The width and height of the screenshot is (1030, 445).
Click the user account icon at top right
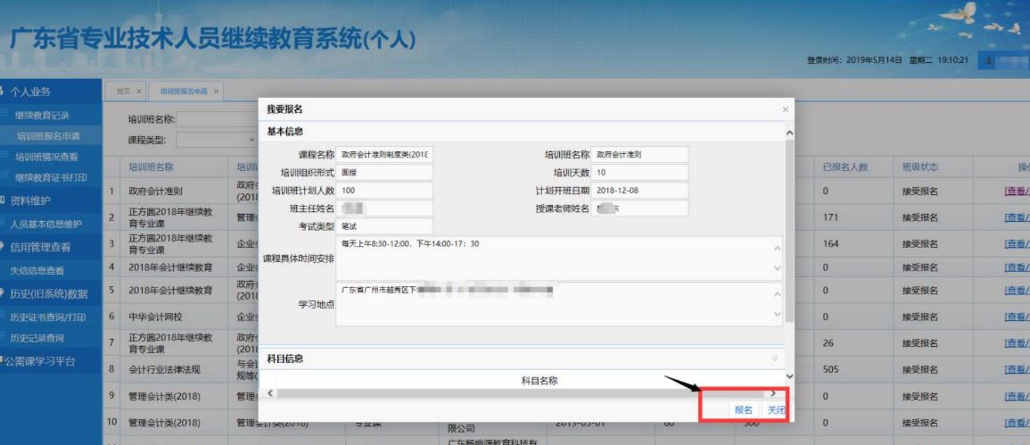tap(988, 61)
